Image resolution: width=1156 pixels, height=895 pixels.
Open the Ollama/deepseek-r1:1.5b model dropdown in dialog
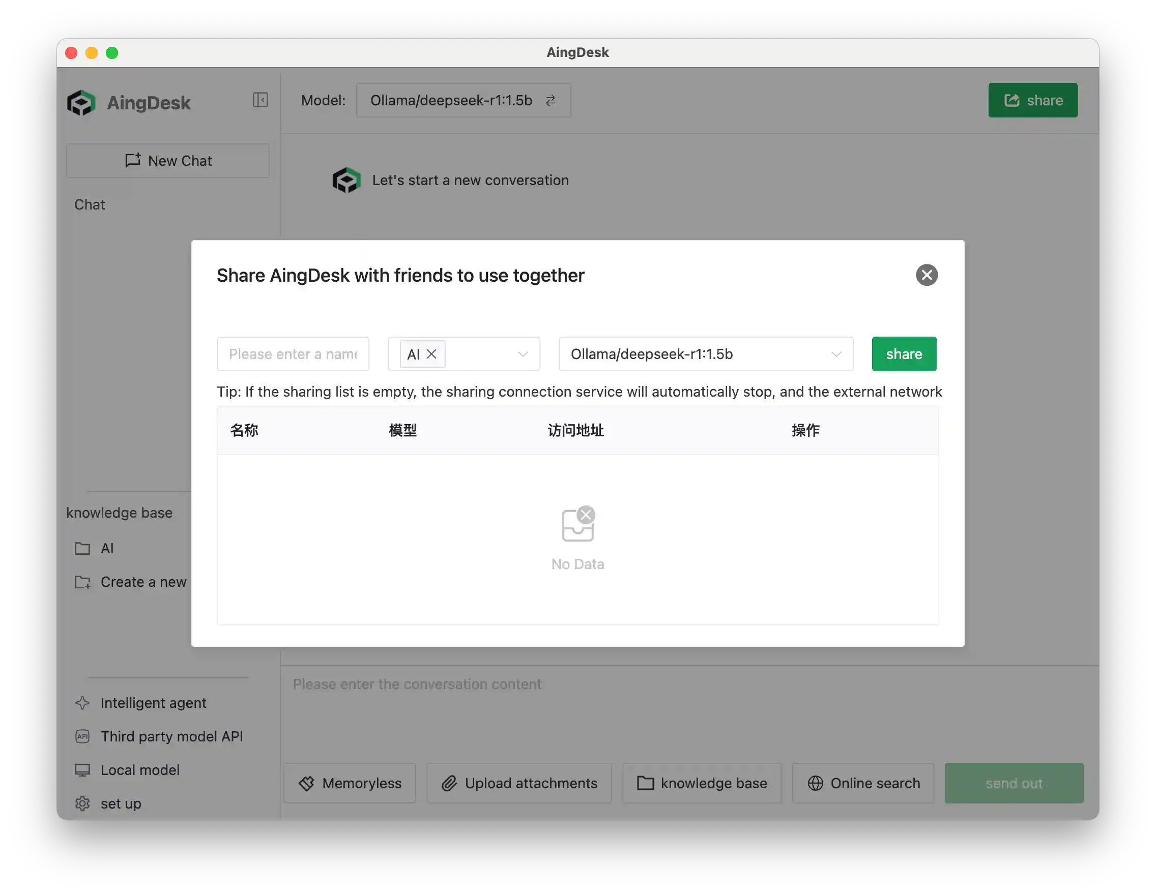pos(705,354)
